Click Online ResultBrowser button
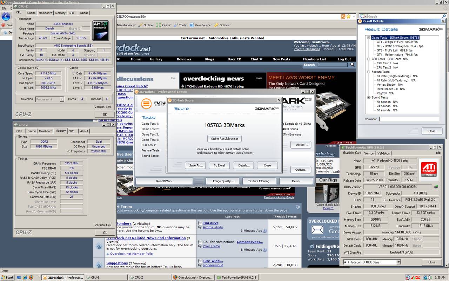This screenshot has height=281, width=449. [x=224, y=138]
